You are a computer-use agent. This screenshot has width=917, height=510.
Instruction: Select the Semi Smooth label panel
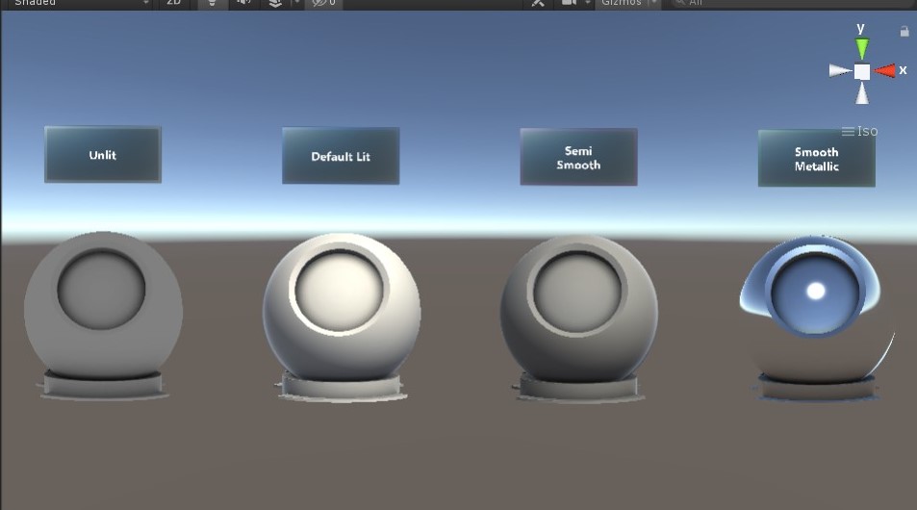tap(579, 157)
